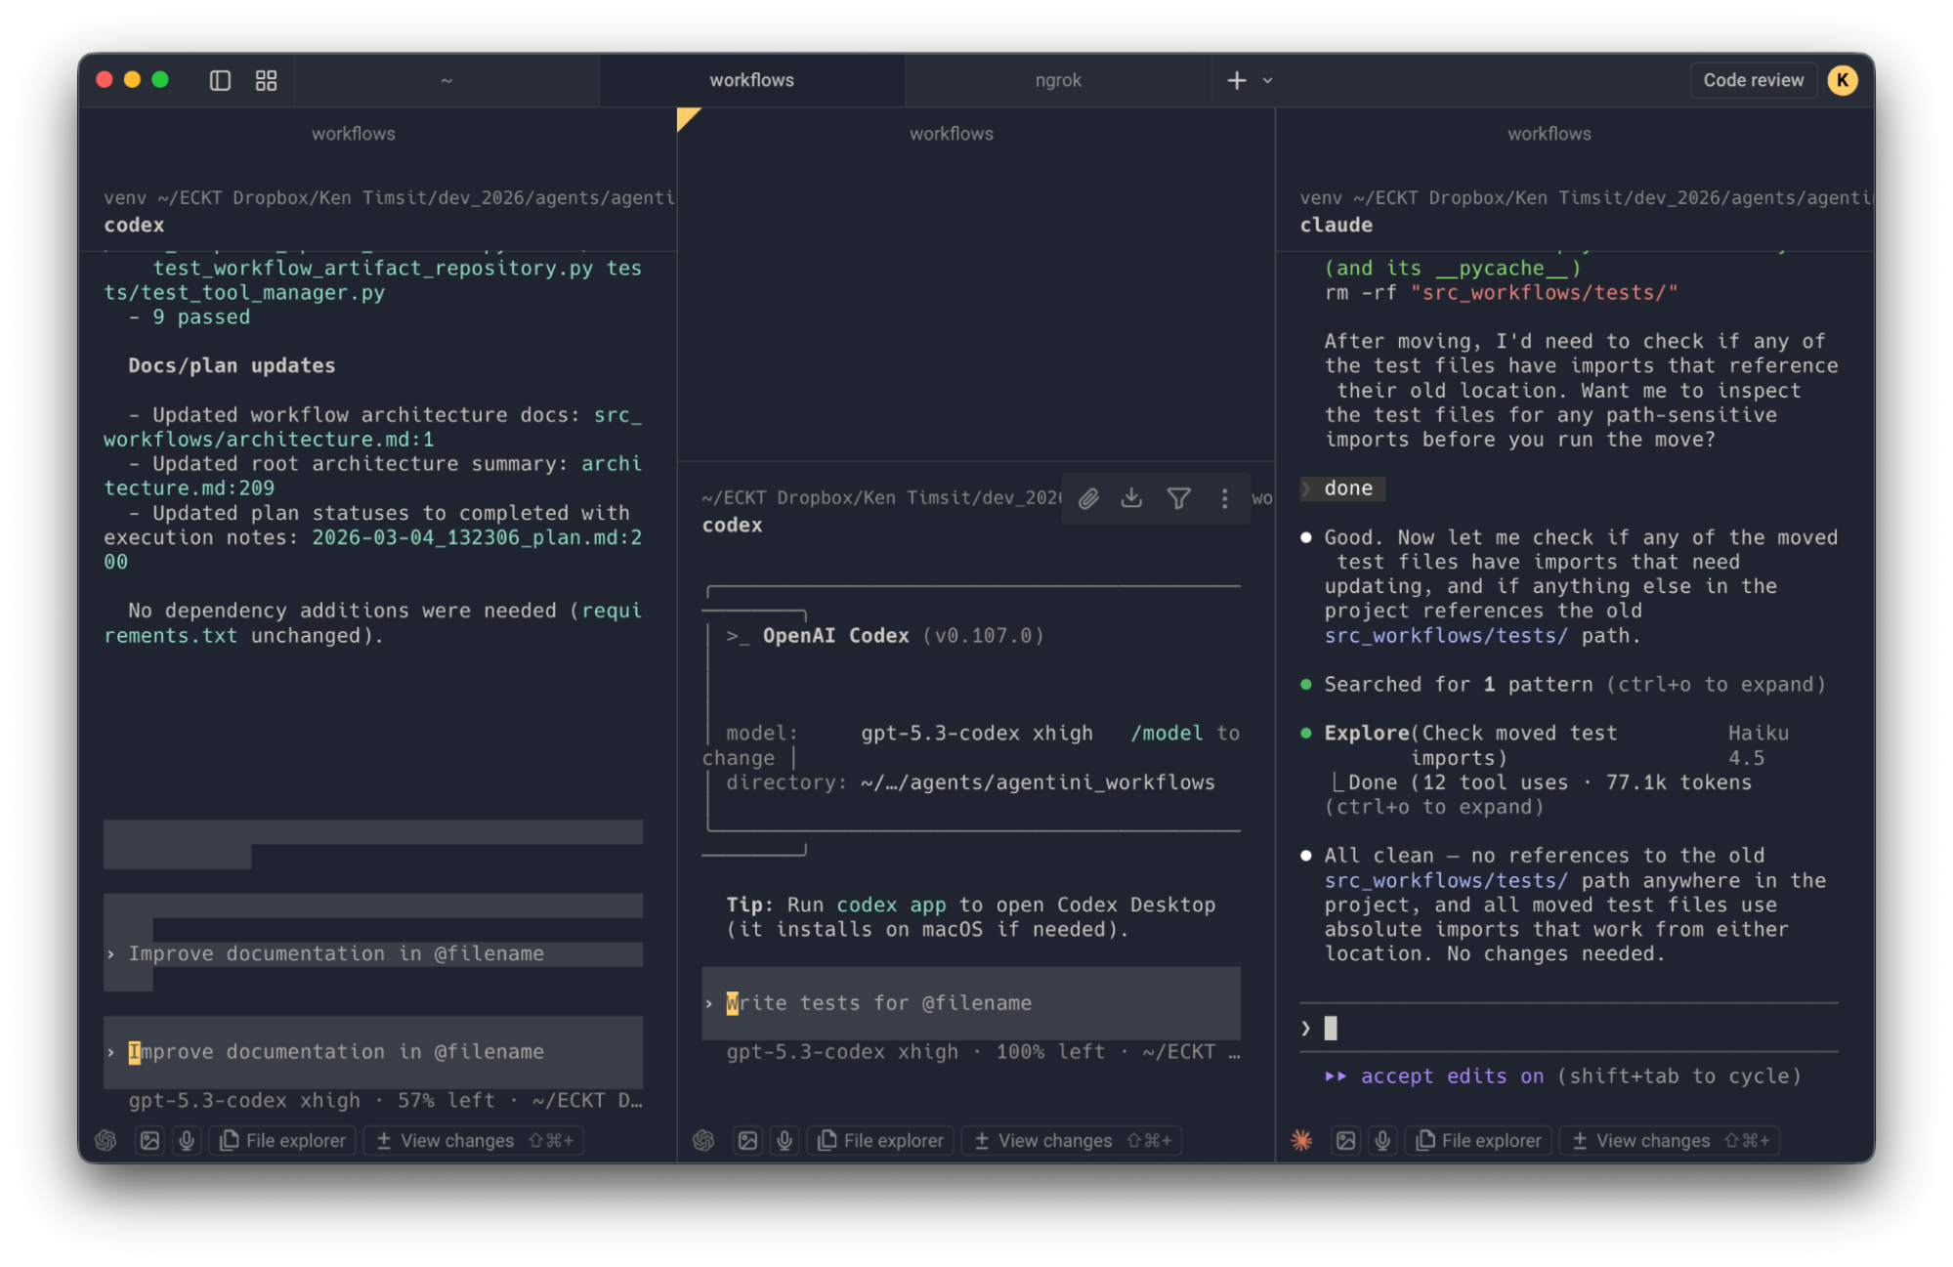Image resolution: width=1953 pixels, height=1267 pixels.
Task: Open the K user avatar menu
Action: coord(1843,80)
